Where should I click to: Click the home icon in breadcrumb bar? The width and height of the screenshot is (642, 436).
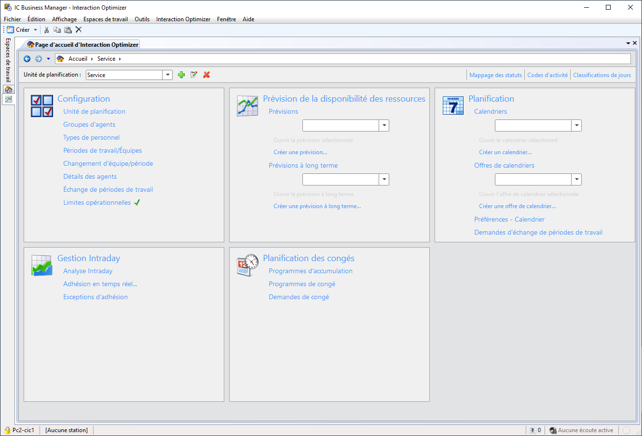tap(60, 59)
